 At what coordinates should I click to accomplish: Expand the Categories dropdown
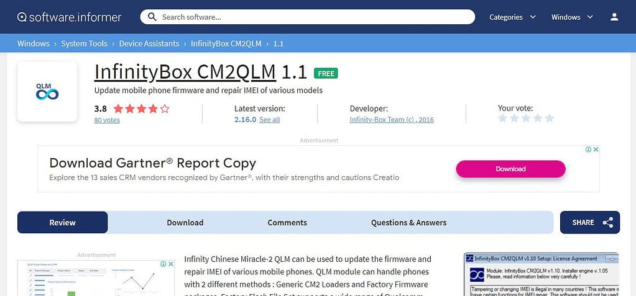coord(512,17)
